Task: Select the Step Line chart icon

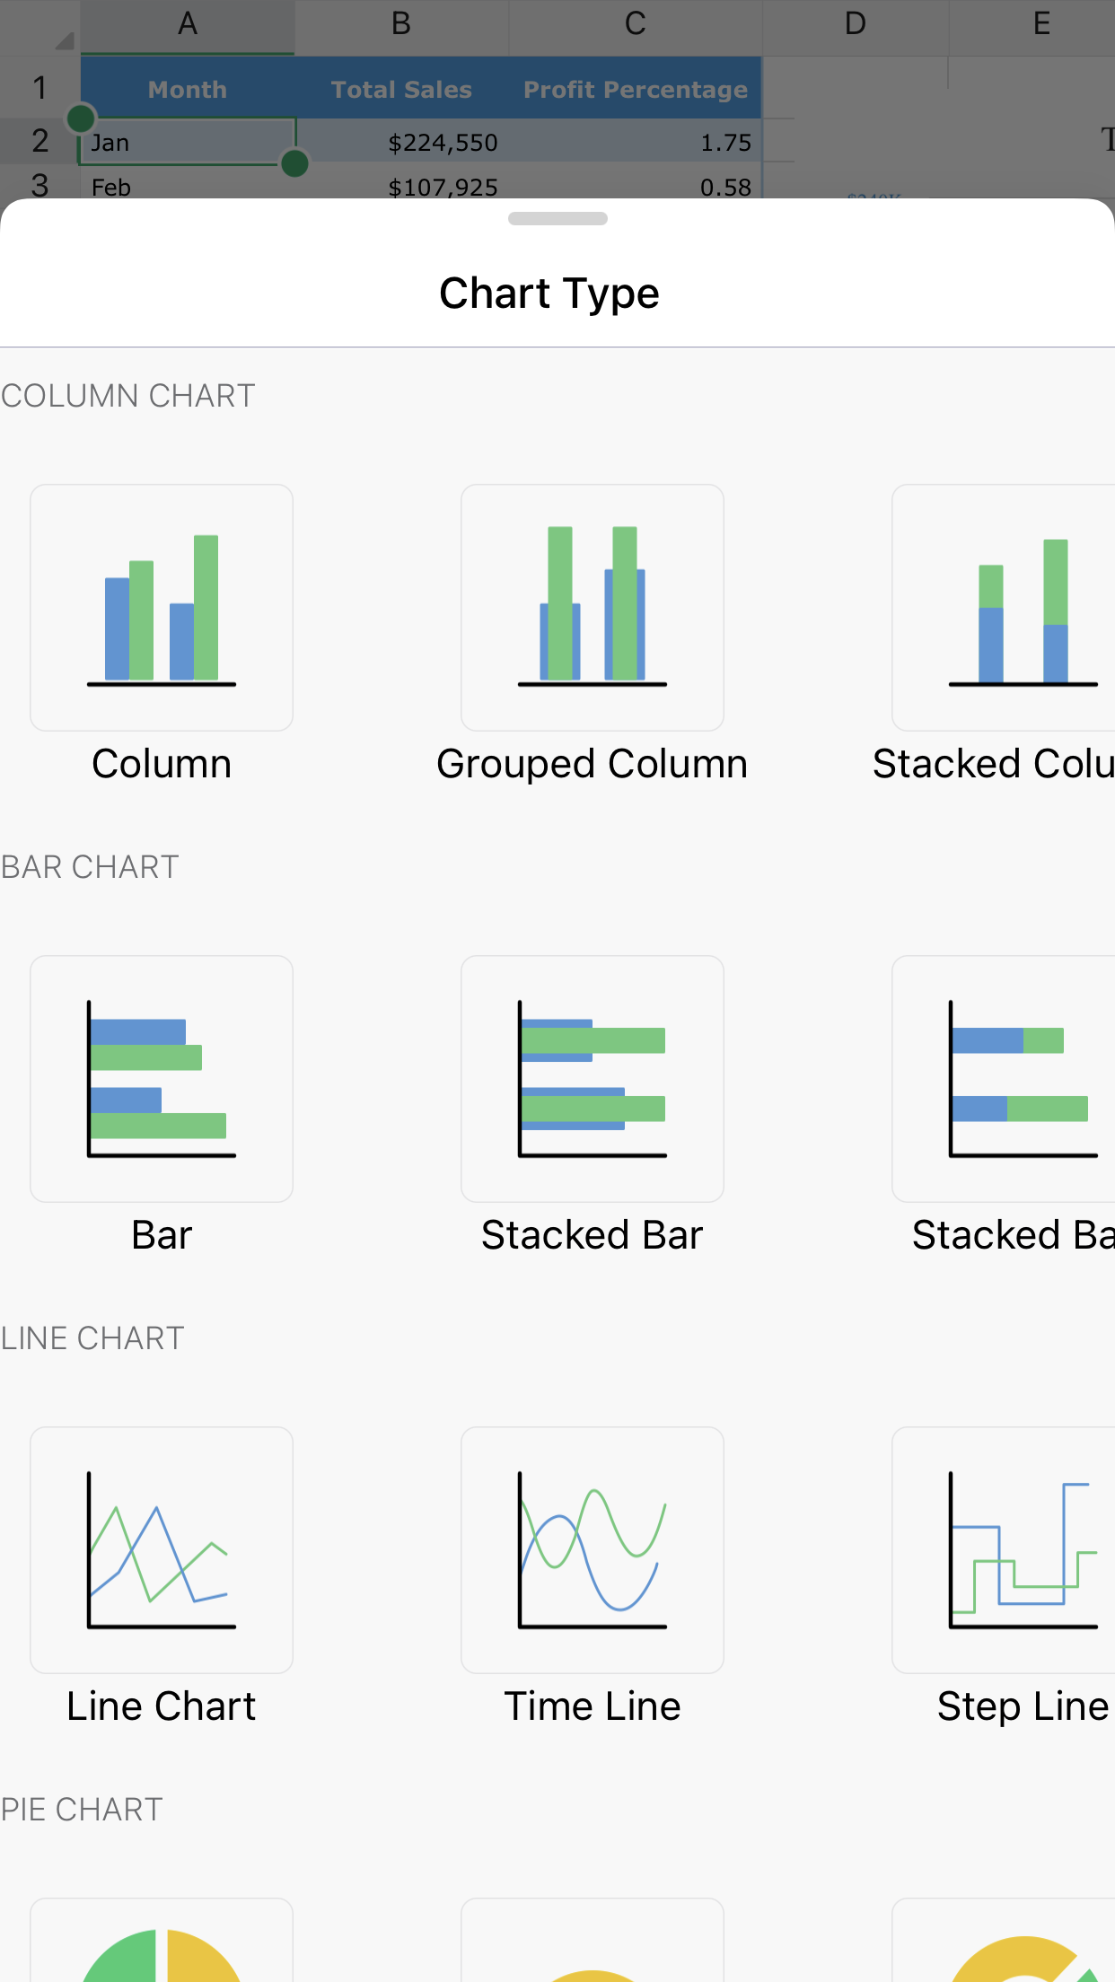Action: (x=1004, y=1550)
